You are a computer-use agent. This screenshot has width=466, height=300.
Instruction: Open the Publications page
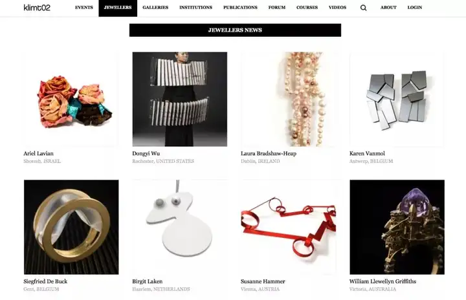pyautogui.click(x=240, y=7)
